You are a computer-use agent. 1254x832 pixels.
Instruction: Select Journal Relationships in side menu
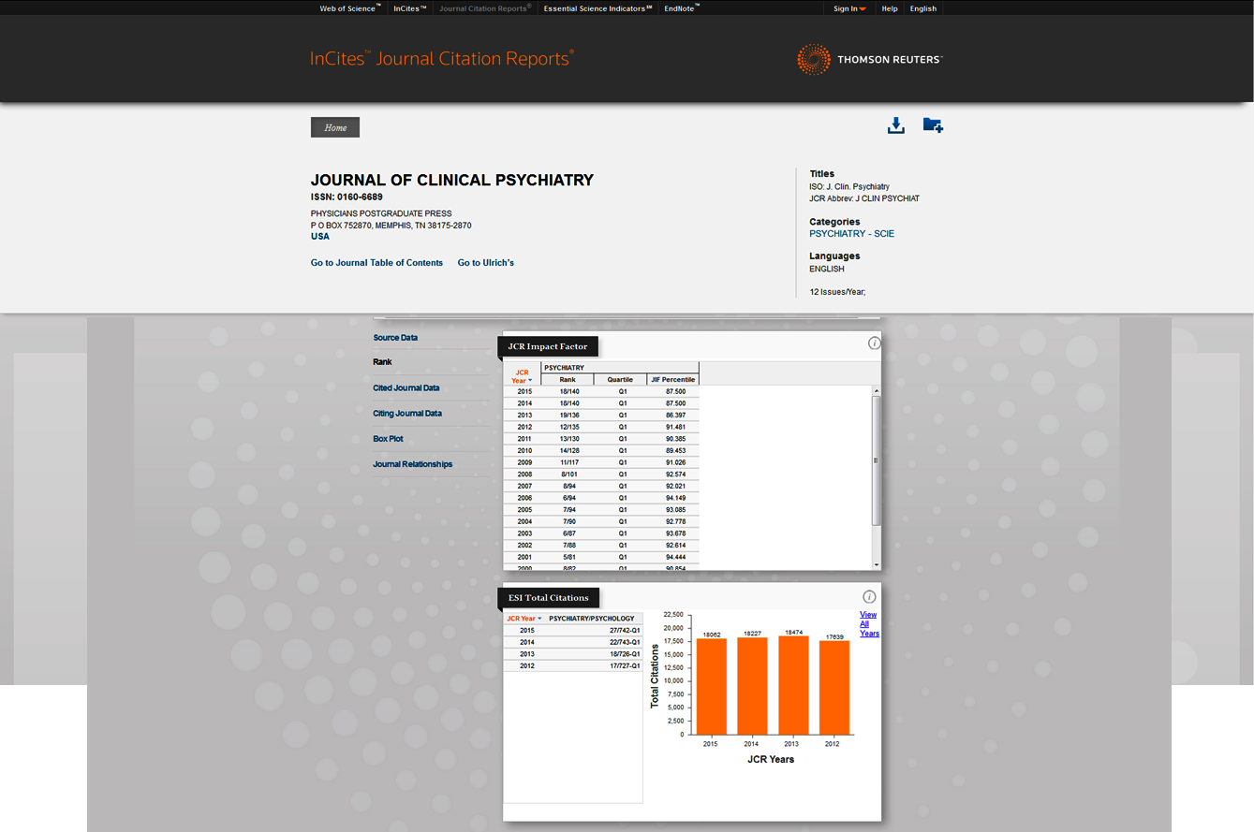point(412,464)
